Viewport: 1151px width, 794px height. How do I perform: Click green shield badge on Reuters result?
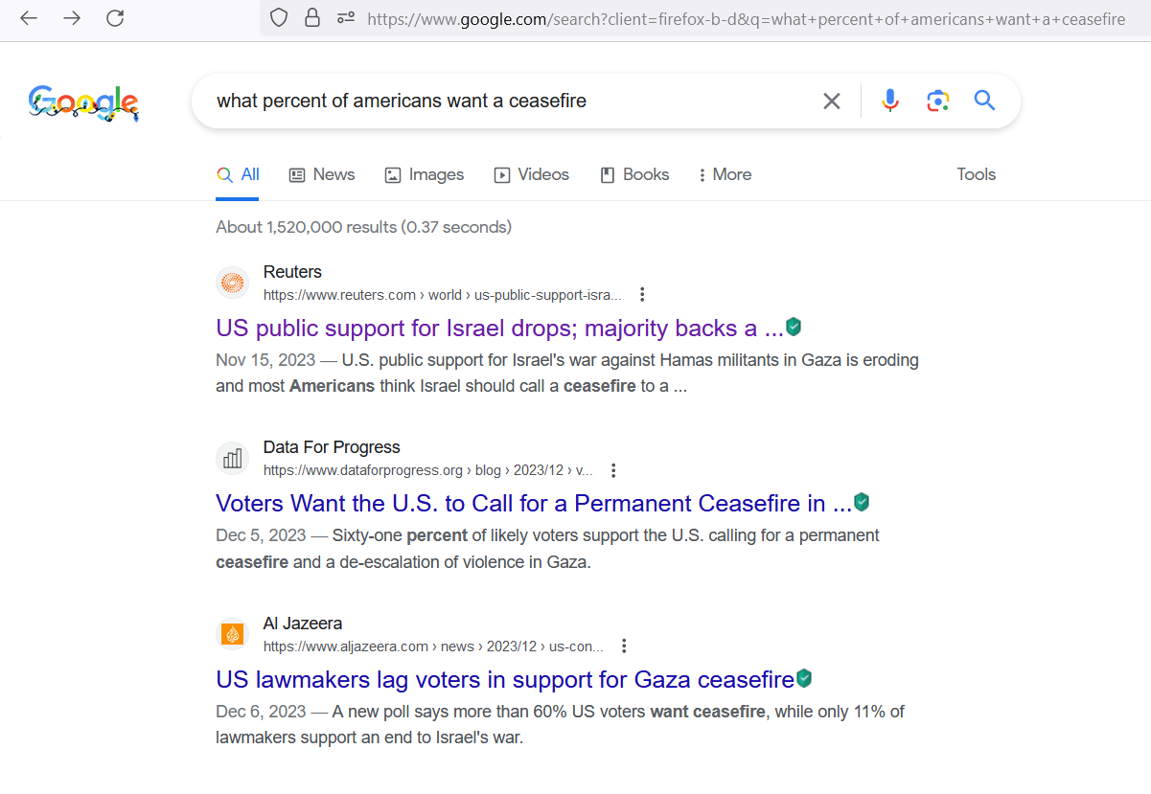(794, 328)
